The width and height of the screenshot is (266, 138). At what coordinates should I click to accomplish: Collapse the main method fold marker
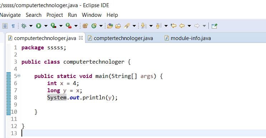point(19,75)
